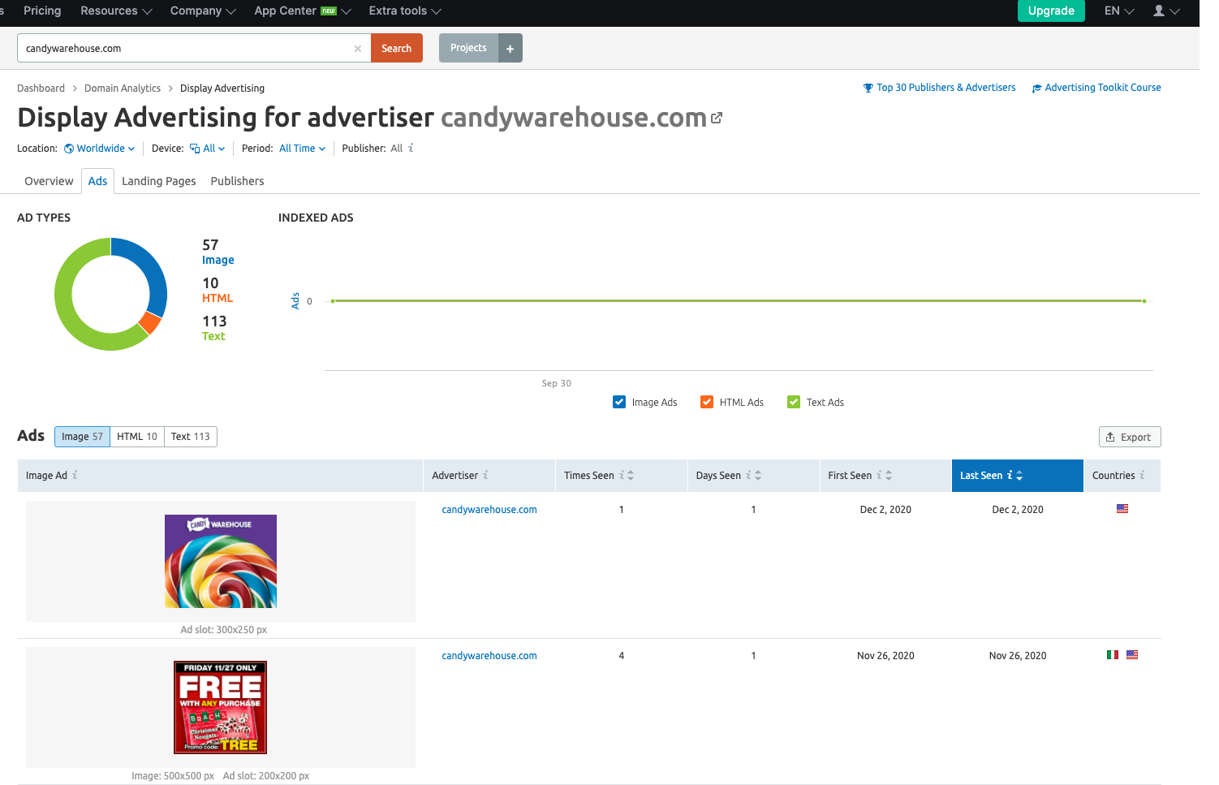Image resolution: width=1219 pixels, height=785 pixels.
Task: Open the lollipop Candy Warehouse ad thumbnail
Action: pos(221,561)
